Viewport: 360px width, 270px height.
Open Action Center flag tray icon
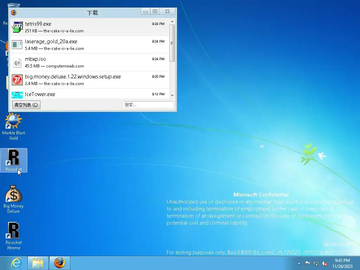[x=307, y=263]
